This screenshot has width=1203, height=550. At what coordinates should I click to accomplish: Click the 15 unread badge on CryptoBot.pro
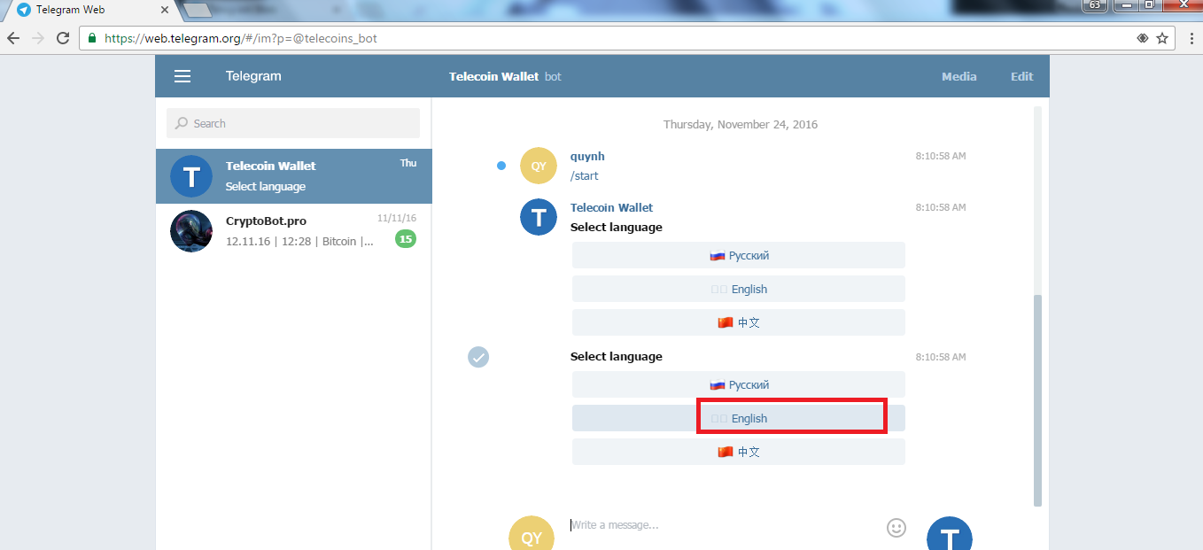406,238
